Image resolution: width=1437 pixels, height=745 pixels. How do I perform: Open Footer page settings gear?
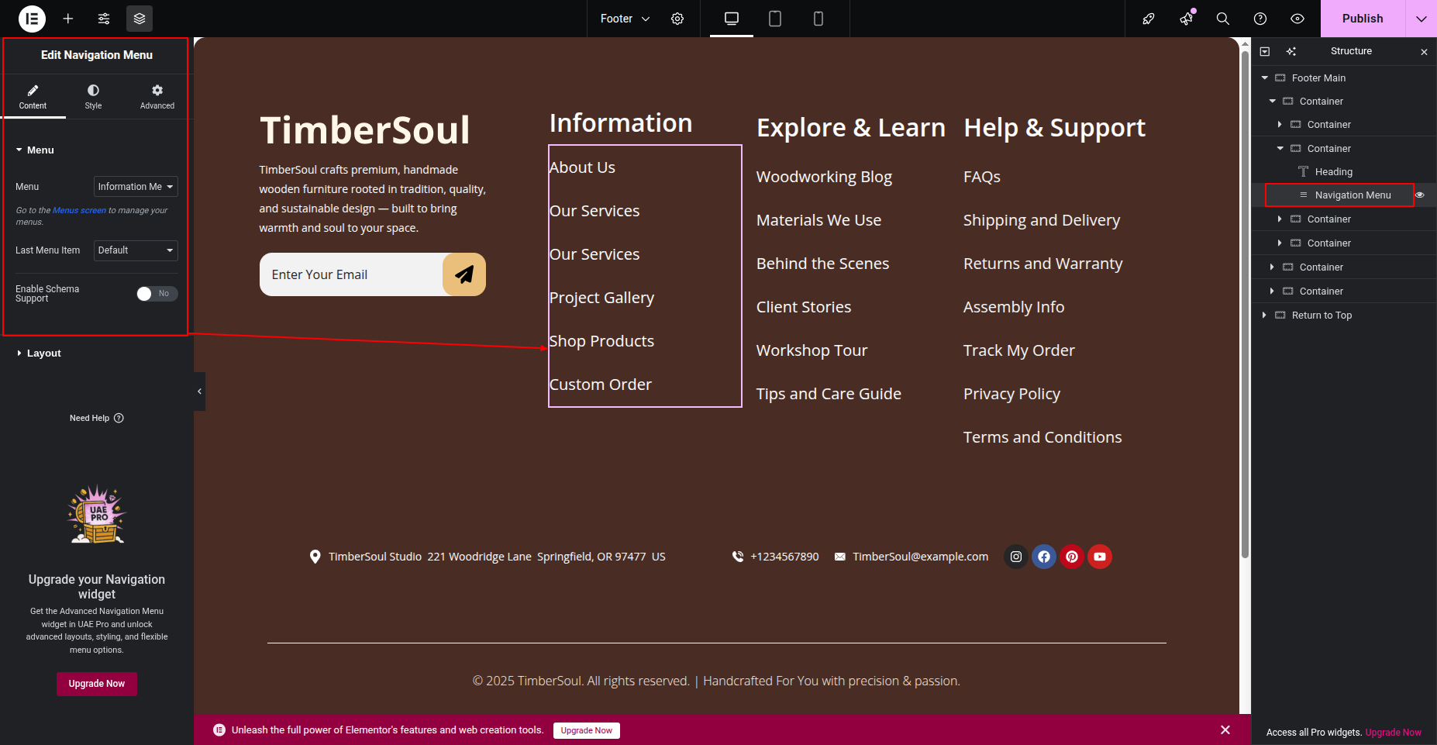[x=677, y=19]
